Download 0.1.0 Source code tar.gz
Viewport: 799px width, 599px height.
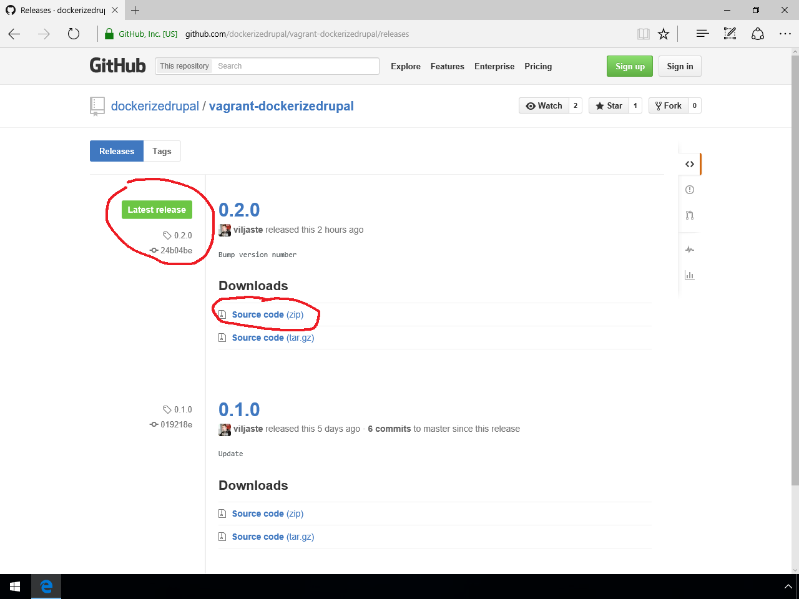(x=273, y=537)
